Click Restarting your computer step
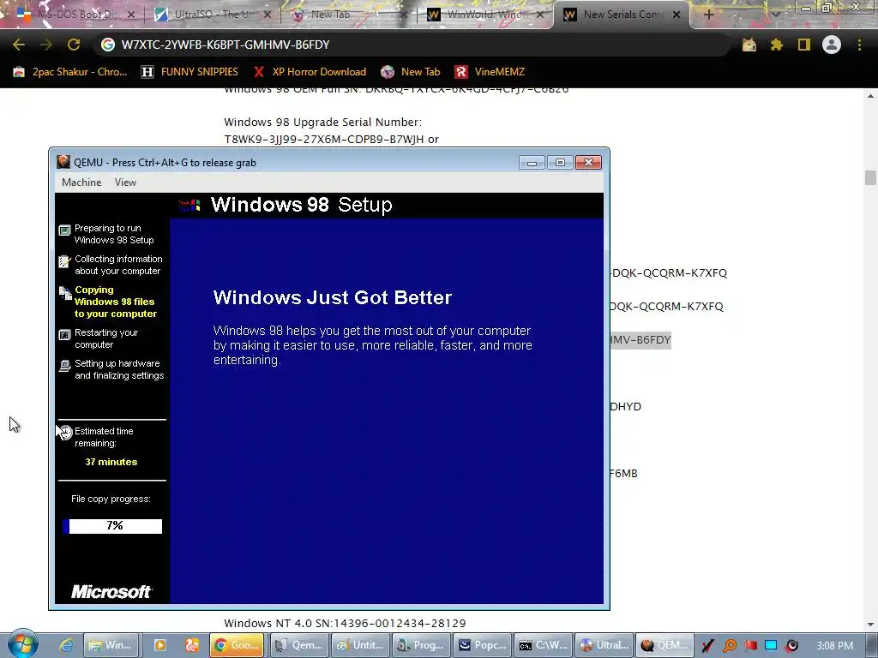878x658 pixels. 99,338
